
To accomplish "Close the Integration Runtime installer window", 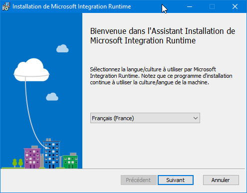I will point(235,6).
